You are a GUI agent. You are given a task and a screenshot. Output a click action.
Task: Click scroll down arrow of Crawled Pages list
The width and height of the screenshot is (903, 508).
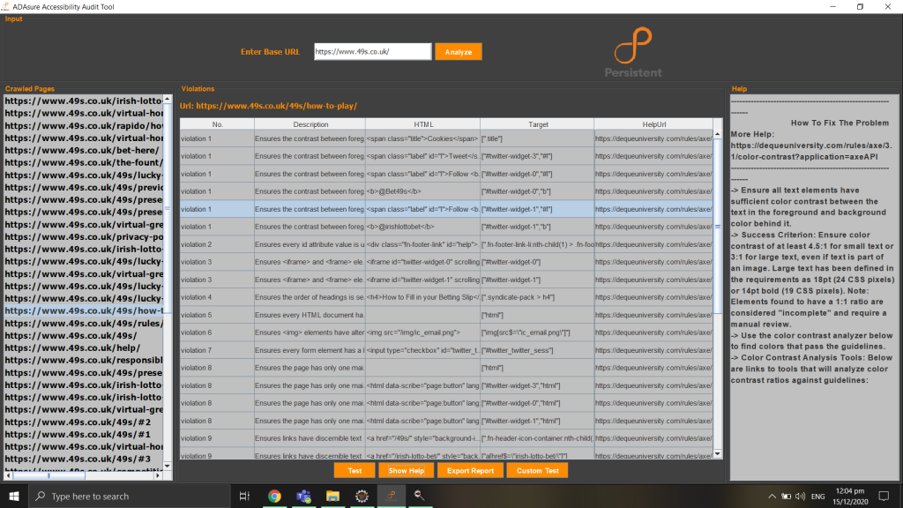167,466
